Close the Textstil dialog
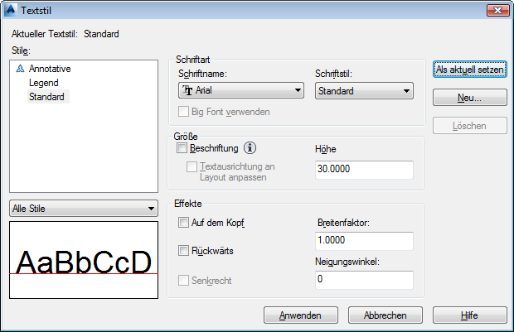Image resolution: width=514 pixels, height=332 pixels. tap(497, 10)
